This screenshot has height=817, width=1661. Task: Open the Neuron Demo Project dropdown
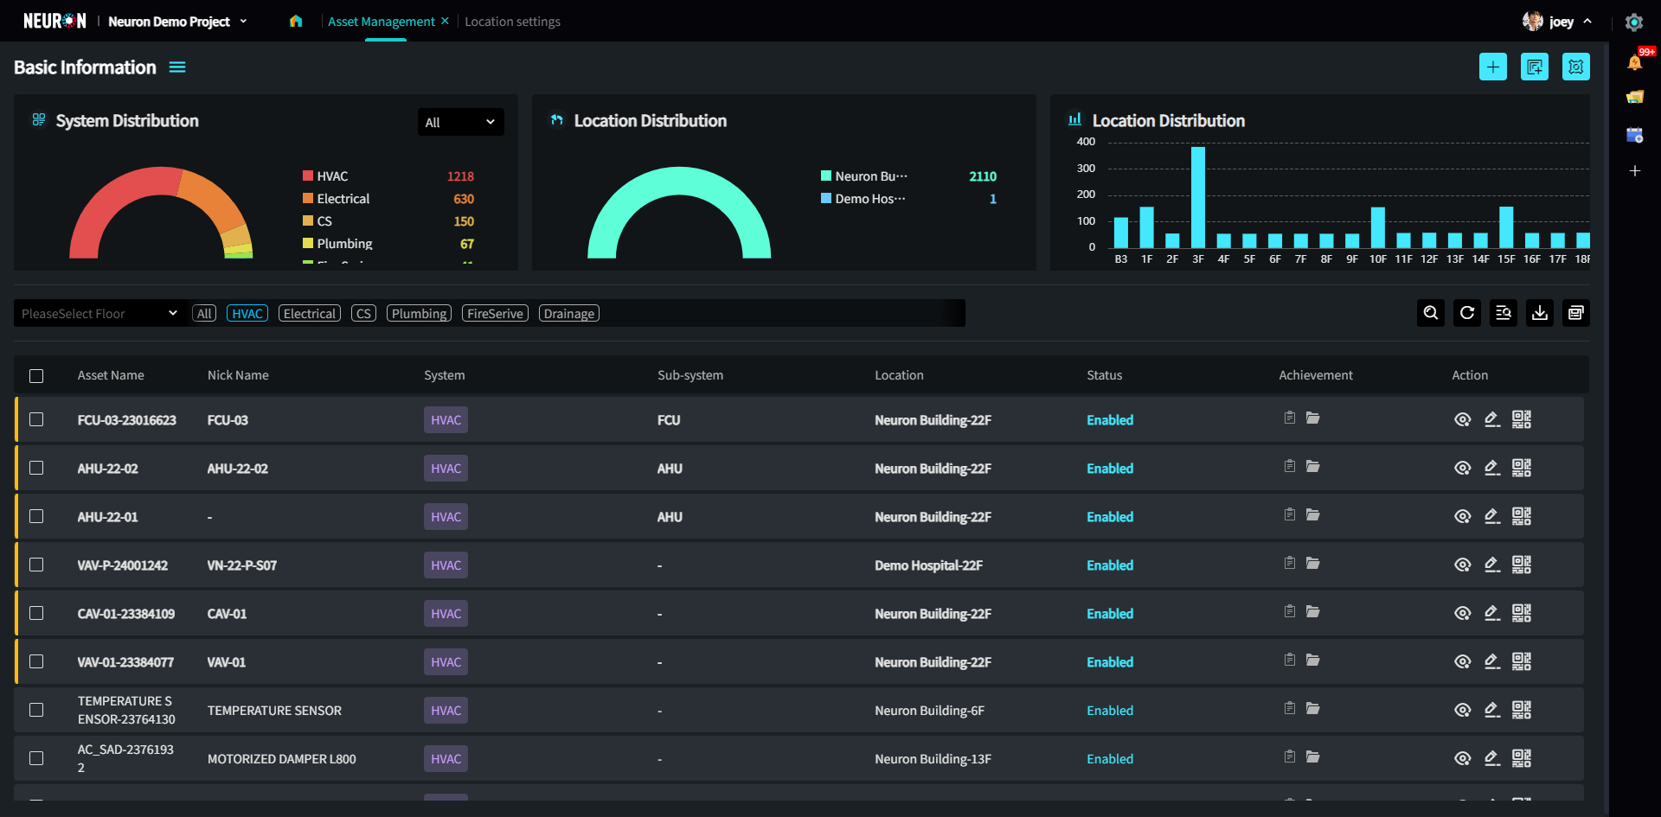coord(178,22)
